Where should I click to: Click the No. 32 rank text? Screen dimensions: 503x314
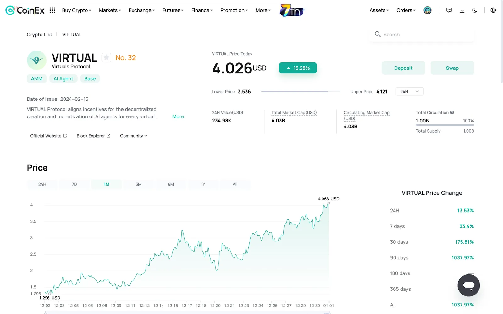click(x=125, y=58)
